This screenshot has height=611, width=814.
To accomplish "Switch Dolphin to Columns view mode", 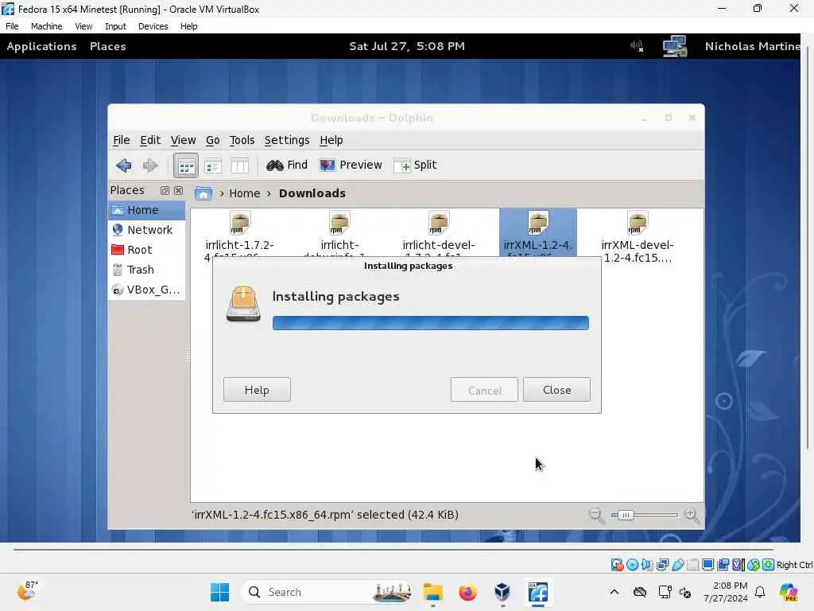I will point(239,165).
